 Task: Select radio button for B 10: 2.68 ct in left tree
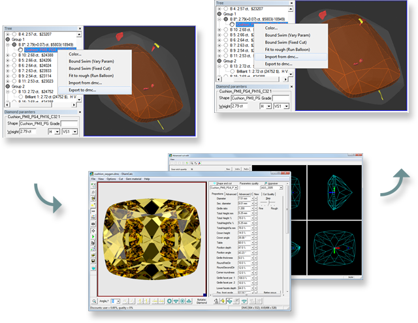(14, 55)
